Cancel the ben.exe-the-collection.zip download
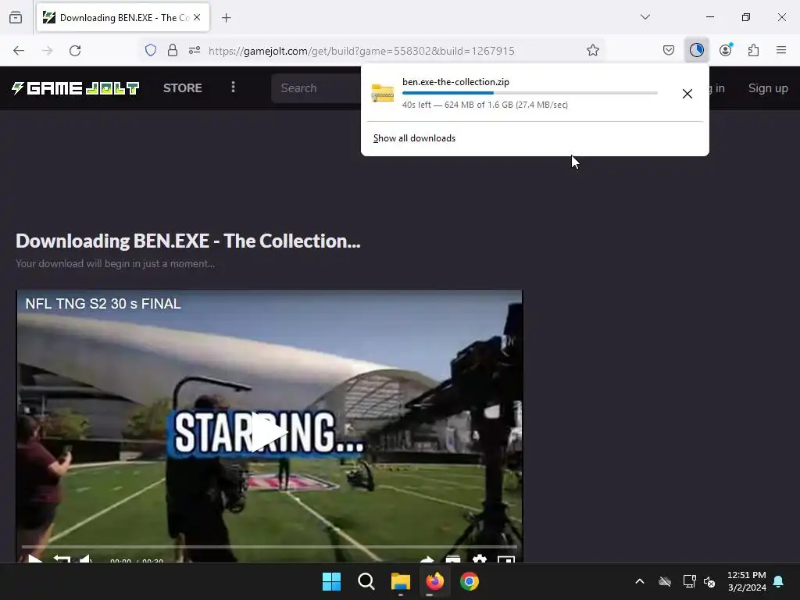Image resolution: width=800 pixels, height=600 pixels. point(687,94)
